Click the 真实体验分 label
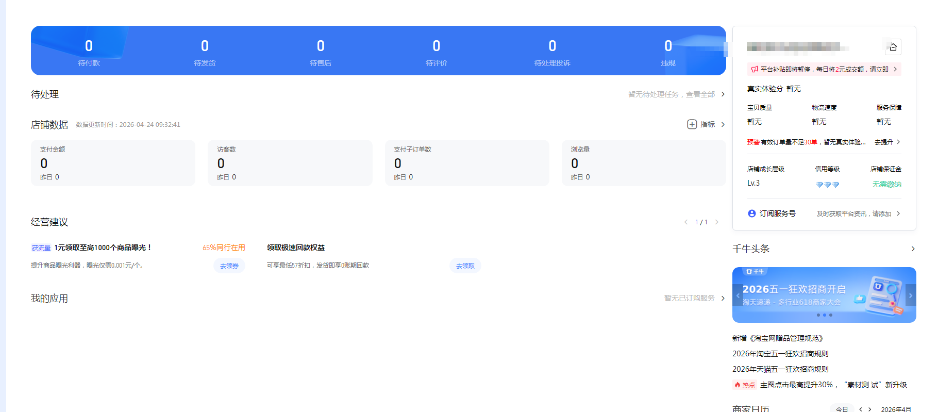The image size is (938, 412). click(765, 89)
